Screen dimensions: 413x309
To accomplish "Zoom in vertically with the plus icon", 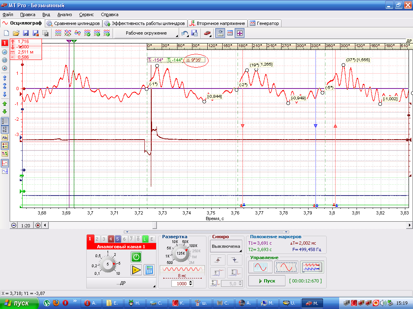I will (4, 68).
